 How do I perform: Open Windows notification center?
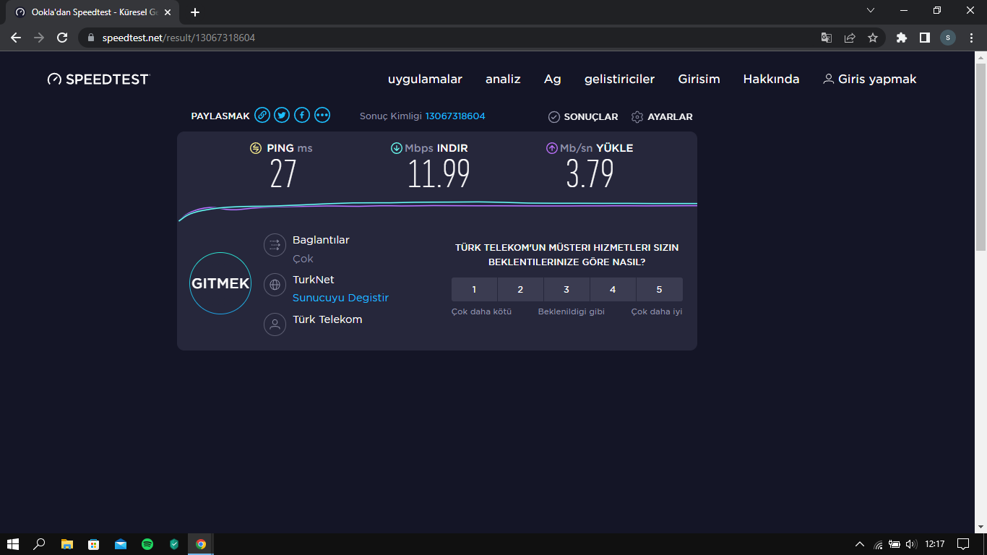962,544
